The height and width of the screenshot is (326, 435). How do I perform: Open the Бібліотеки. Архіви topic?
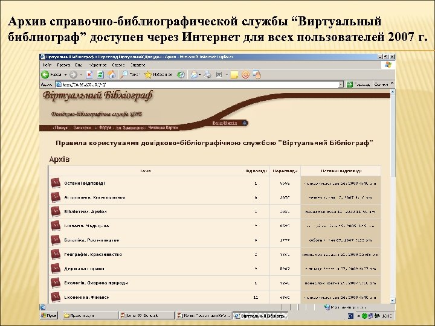pos(85,211)
